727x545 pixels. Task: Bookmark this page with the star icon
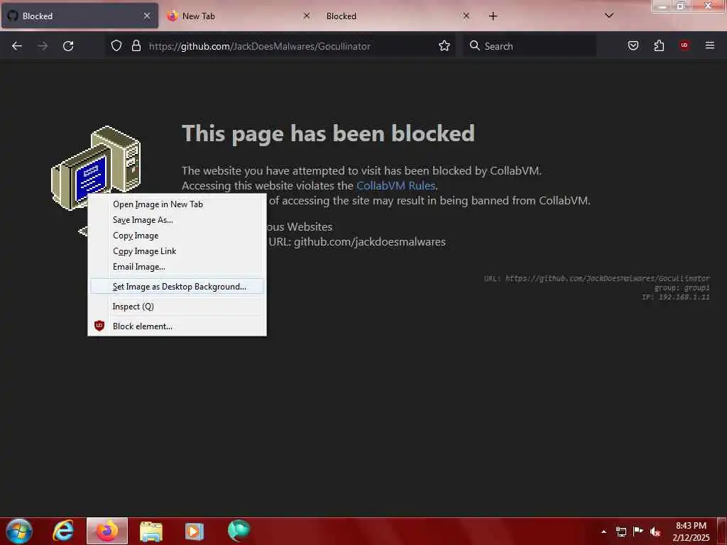pos(444,46)
